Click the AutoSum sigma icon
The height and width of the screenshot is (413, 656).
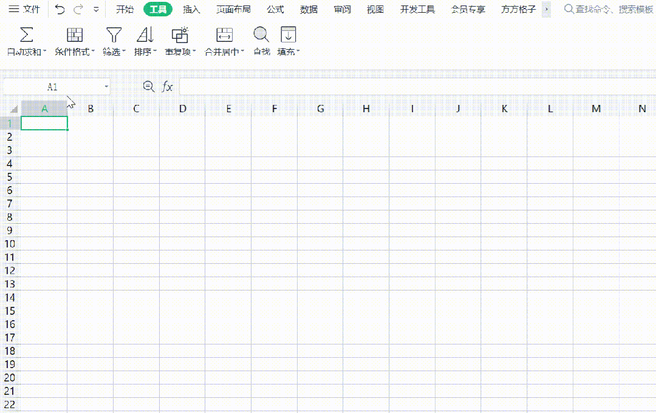coord(26,35)
